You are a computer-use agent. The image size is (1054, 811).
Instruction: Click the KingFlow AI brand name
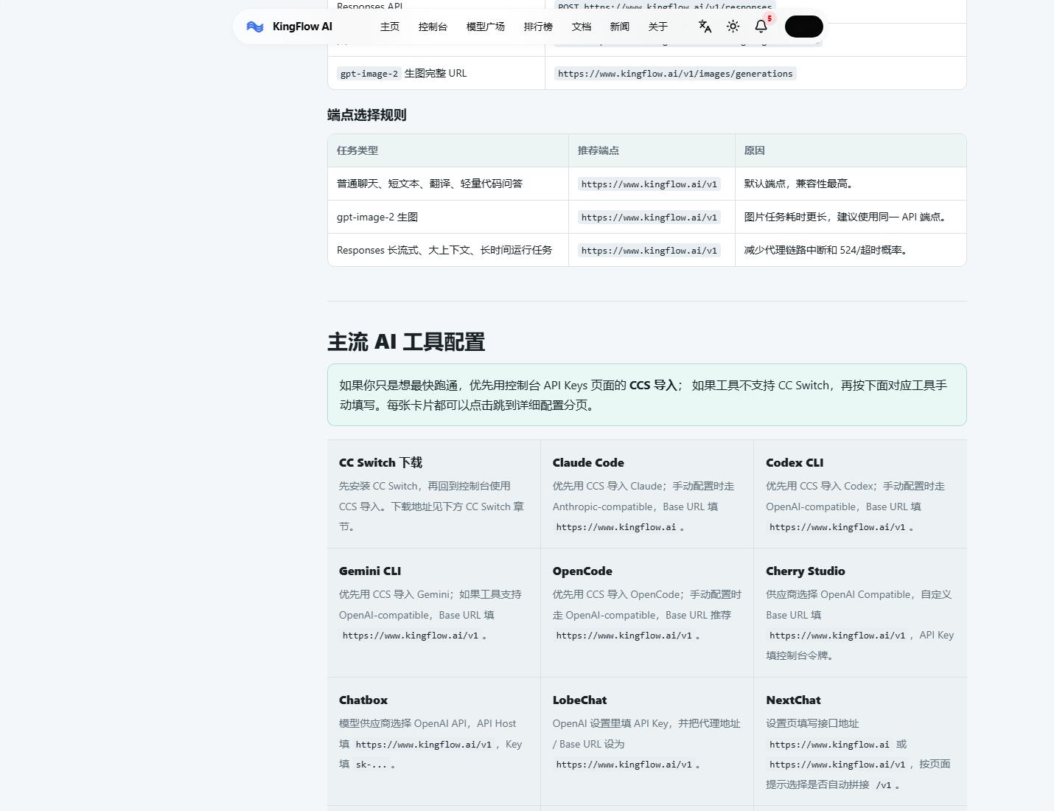(x=302, y=27)
